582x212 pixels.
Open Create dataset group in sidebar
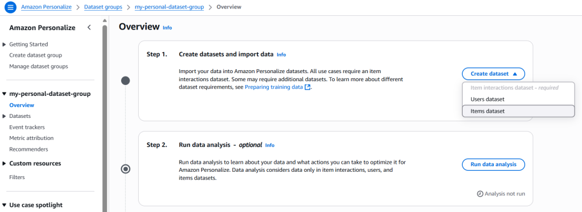tap(36, 56)
